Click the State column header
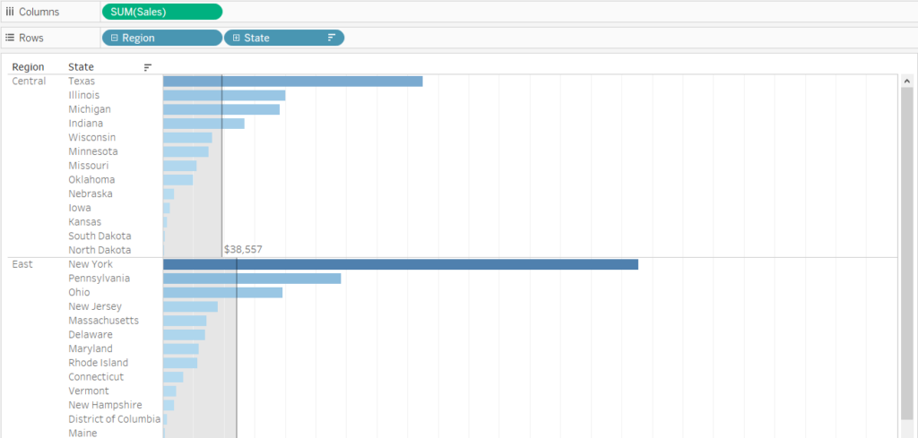 pos(81,67)
